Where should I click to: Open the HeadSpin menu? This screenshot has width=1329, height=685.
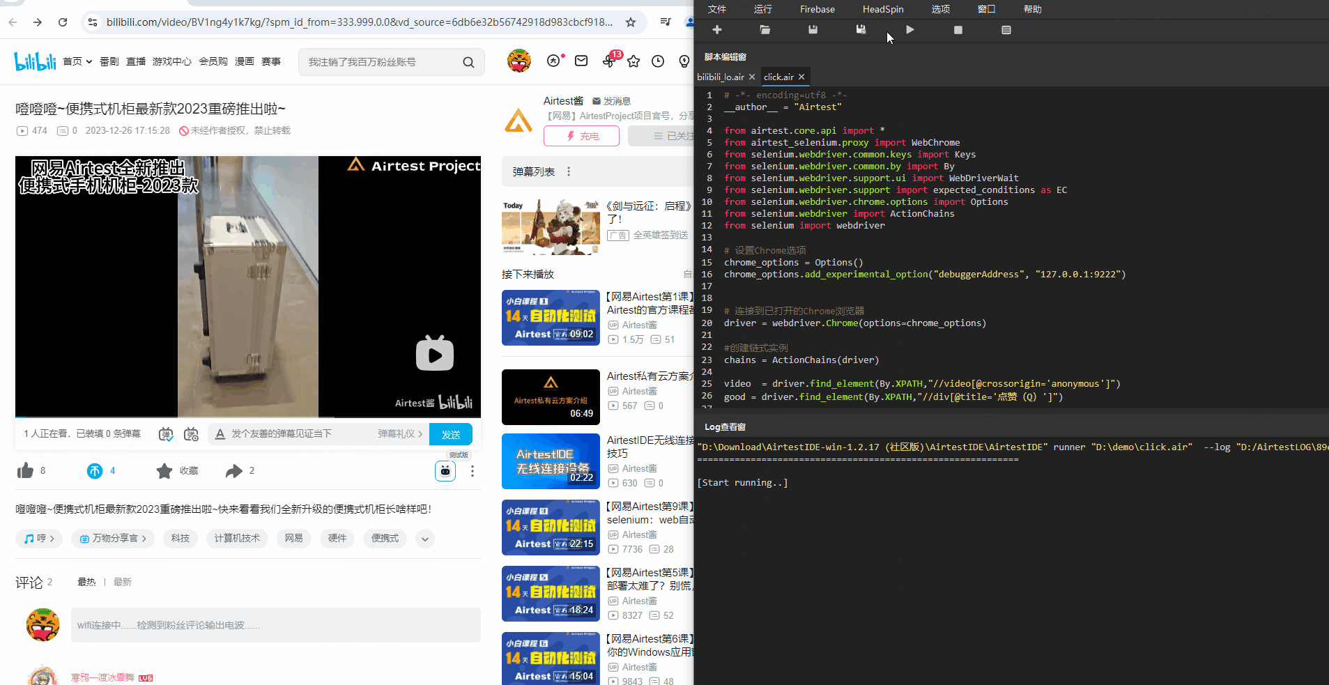[x=883, y=9]
